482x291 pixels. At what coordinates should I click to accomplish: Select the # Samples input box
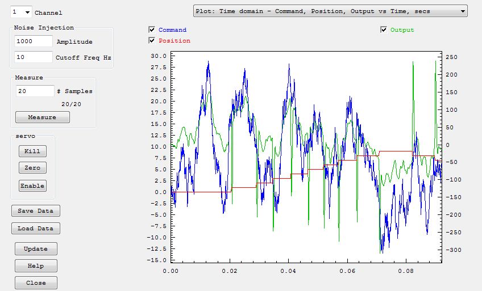click(x=35, y=91)
